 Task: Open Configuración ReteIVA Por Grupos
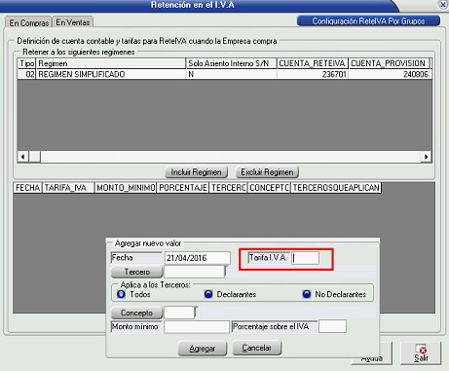tap(368, 21)
